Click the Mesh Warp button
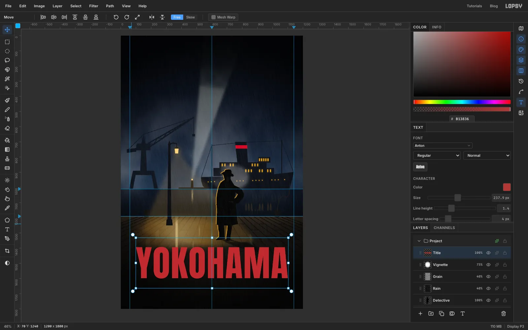 click(223, 17)
